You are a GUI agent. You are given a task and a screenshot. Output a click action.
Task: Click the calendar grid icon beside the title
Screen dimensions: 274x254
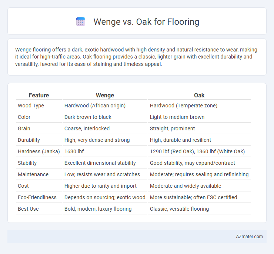(81, 22)
